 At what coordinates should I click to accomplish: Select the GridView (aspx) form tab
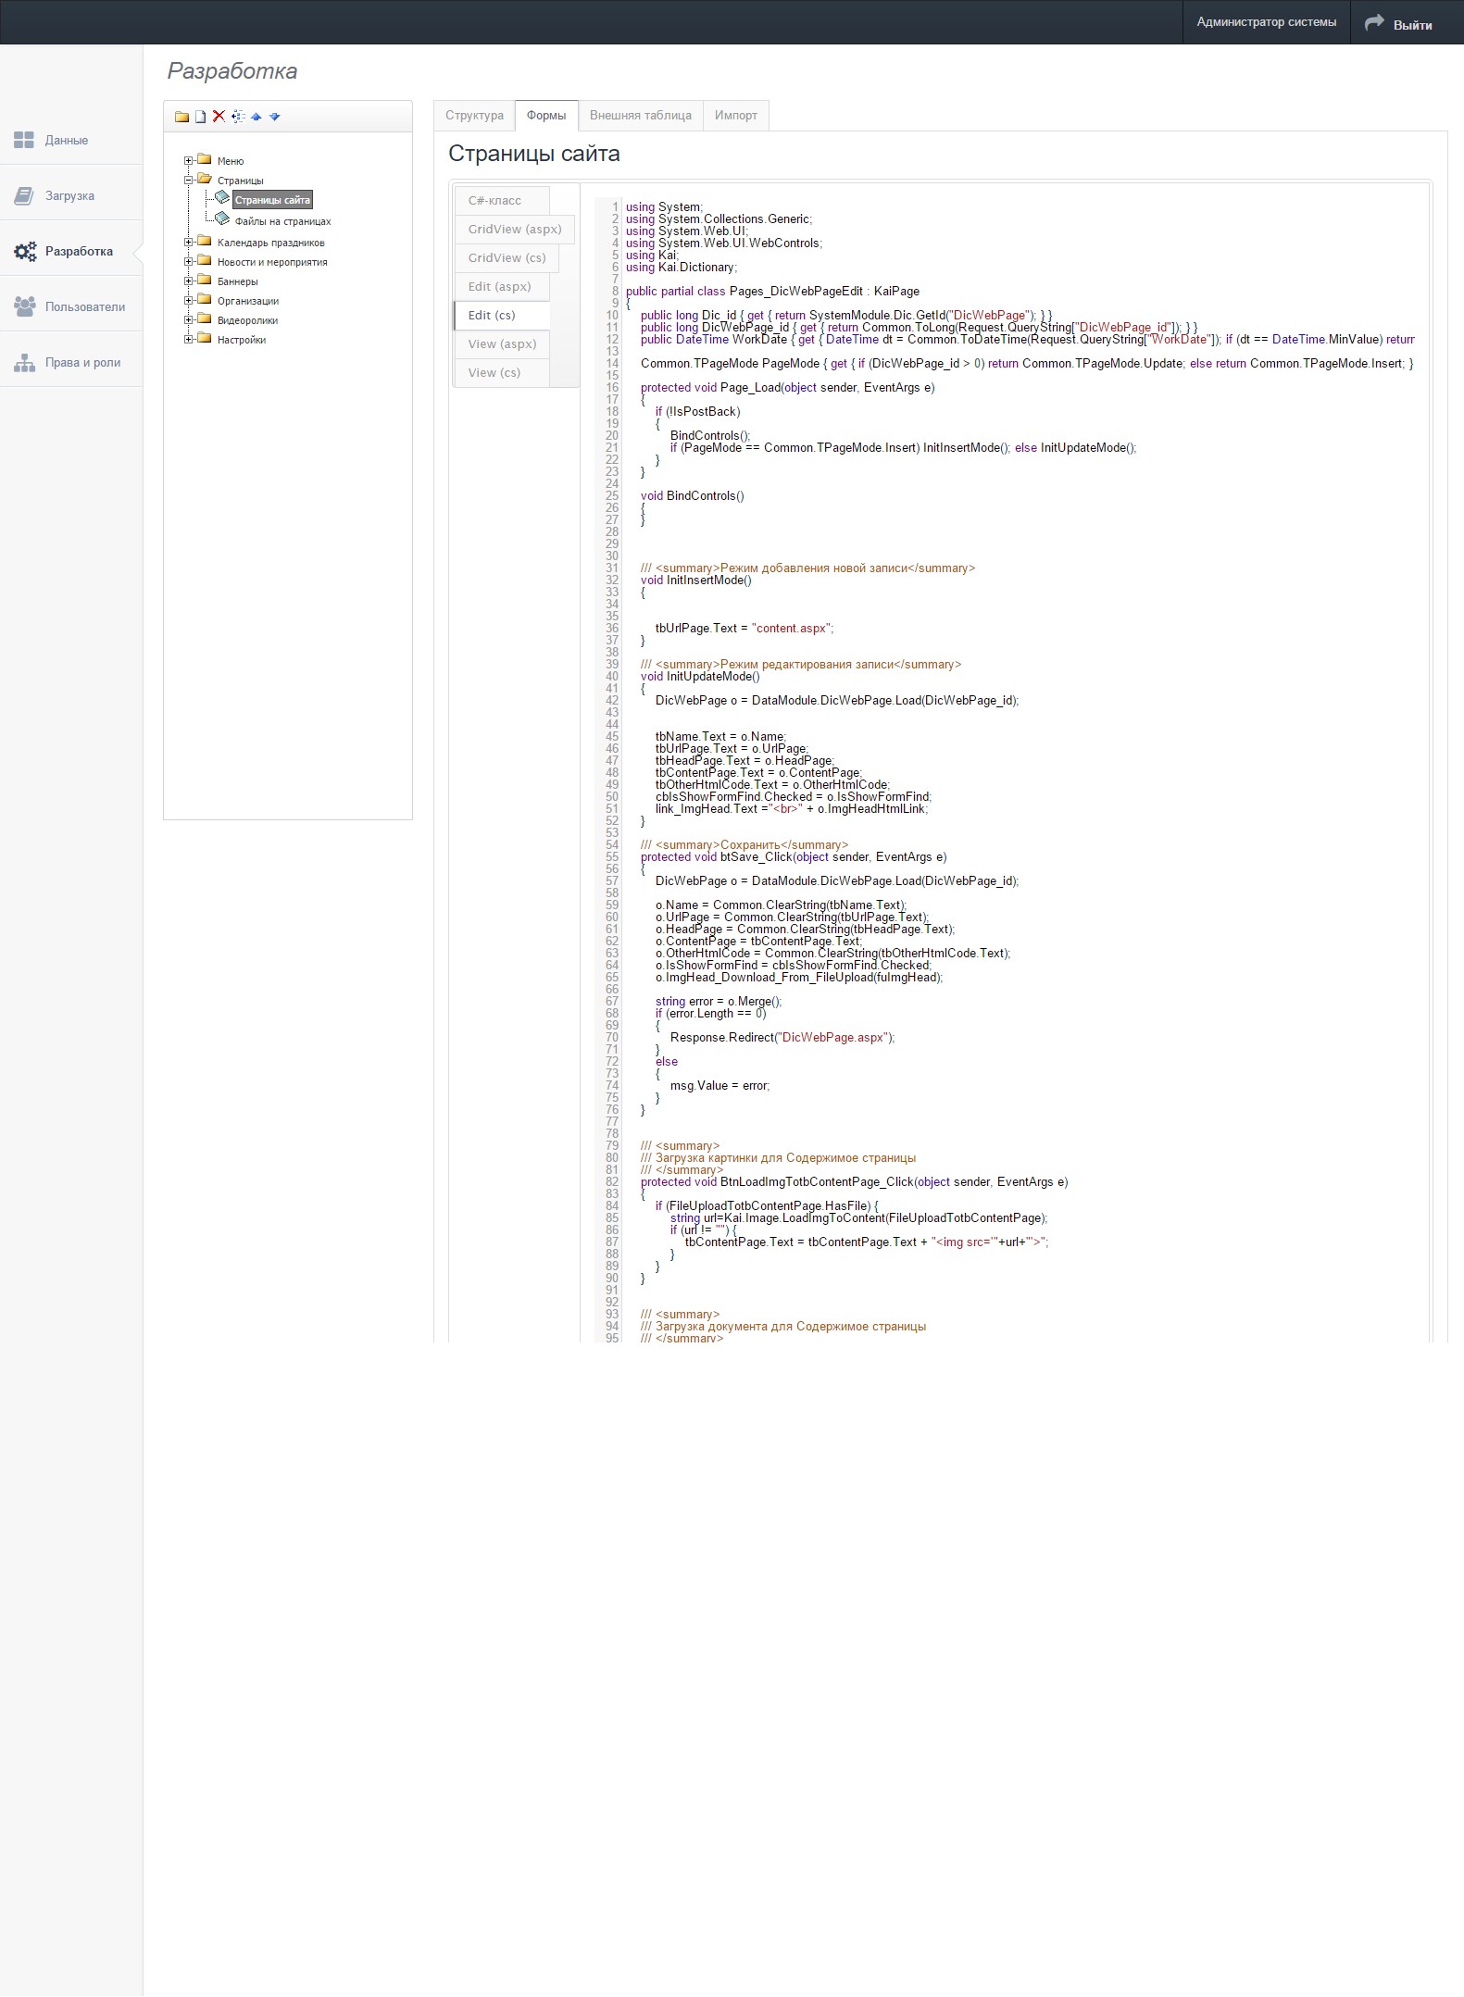point(514,230)
